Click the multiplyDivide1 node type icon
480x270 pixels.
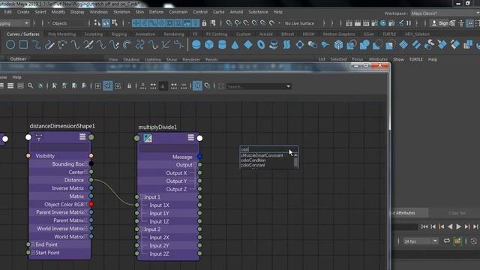pyautogui.click(x=148, y=138)
